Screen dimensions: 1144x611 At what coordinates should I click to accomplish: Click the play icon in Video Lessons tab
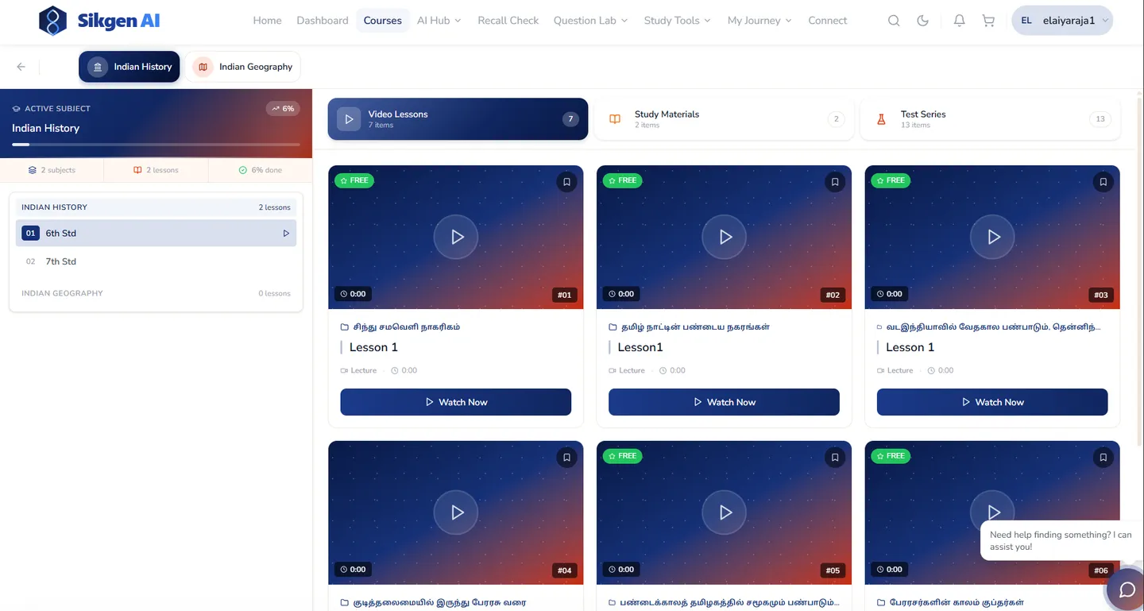click(348, 119)
